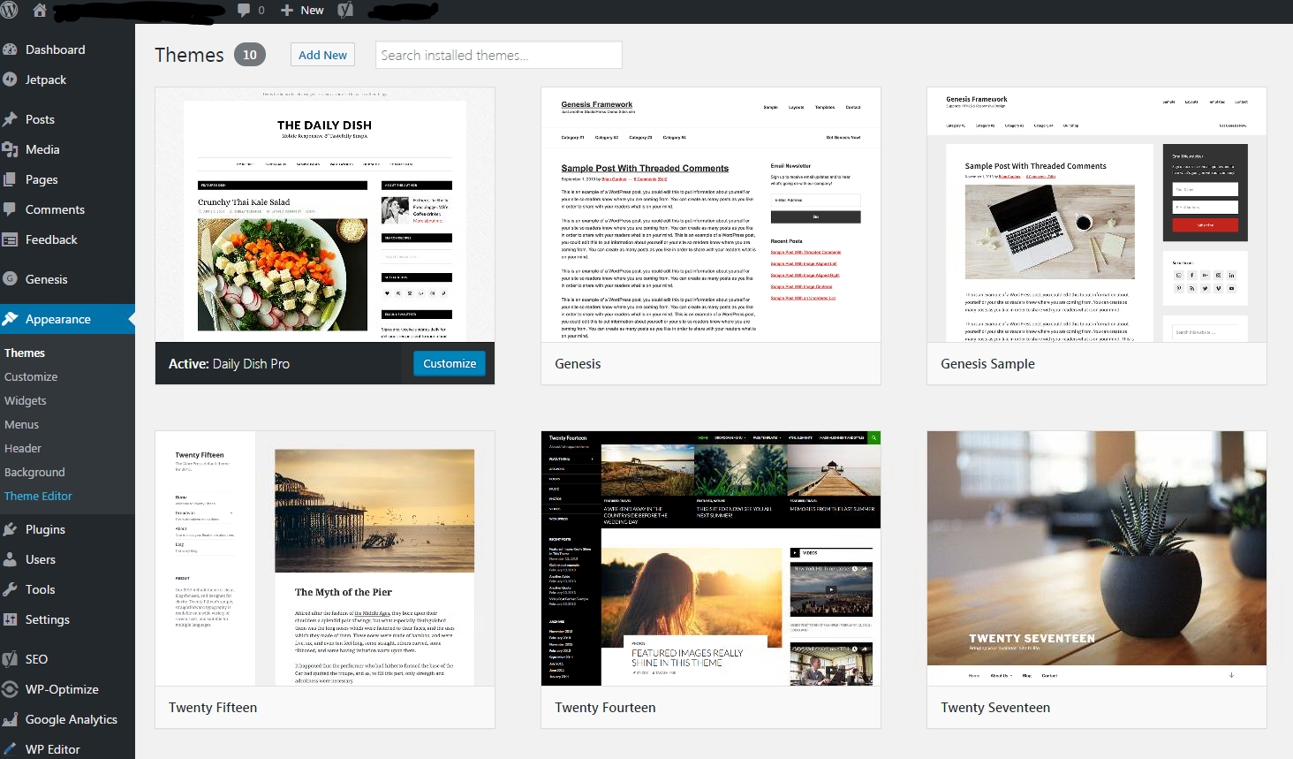Focus the Search installed themes field

tap(499, 55)
